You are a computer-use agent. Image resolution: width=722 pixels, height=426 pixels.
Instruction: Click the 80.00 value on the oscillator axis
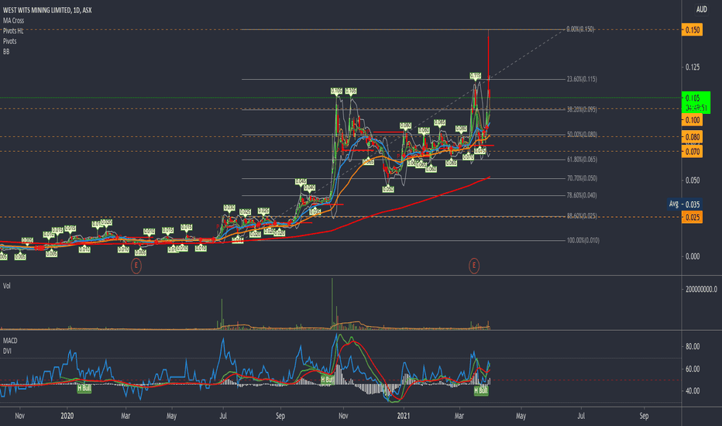pyautogui.click(x=693, y=347)
